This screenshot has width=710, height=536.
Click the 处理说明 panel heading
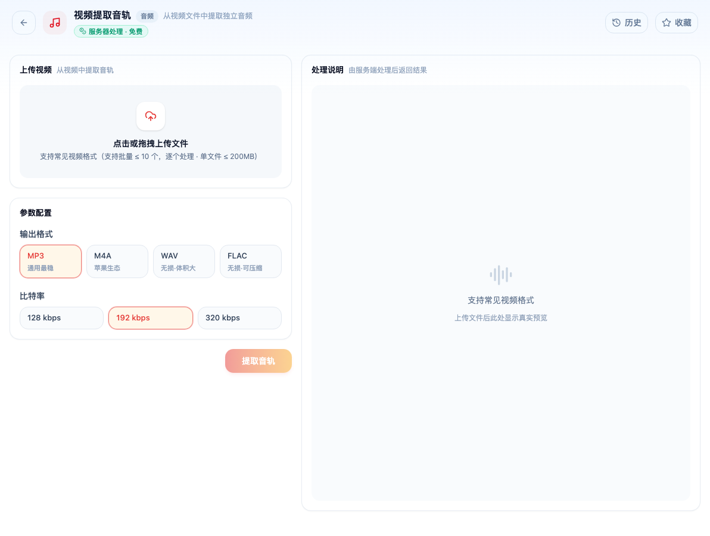pos(328,70)
